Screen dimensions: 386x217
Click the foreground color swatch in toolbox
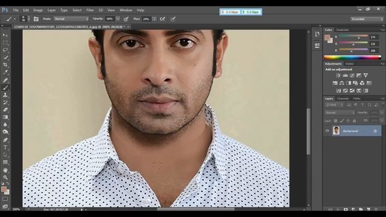[4, 189]
